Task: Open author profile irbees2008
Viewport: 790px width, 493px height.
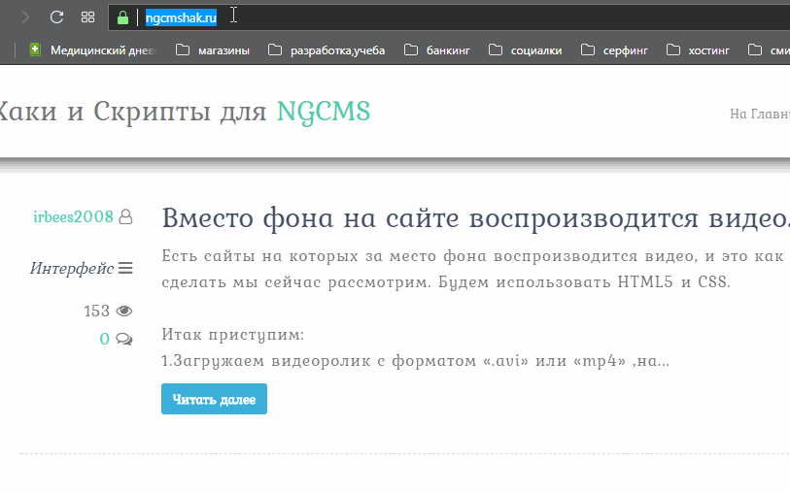Action: click(x=74, y=216)
